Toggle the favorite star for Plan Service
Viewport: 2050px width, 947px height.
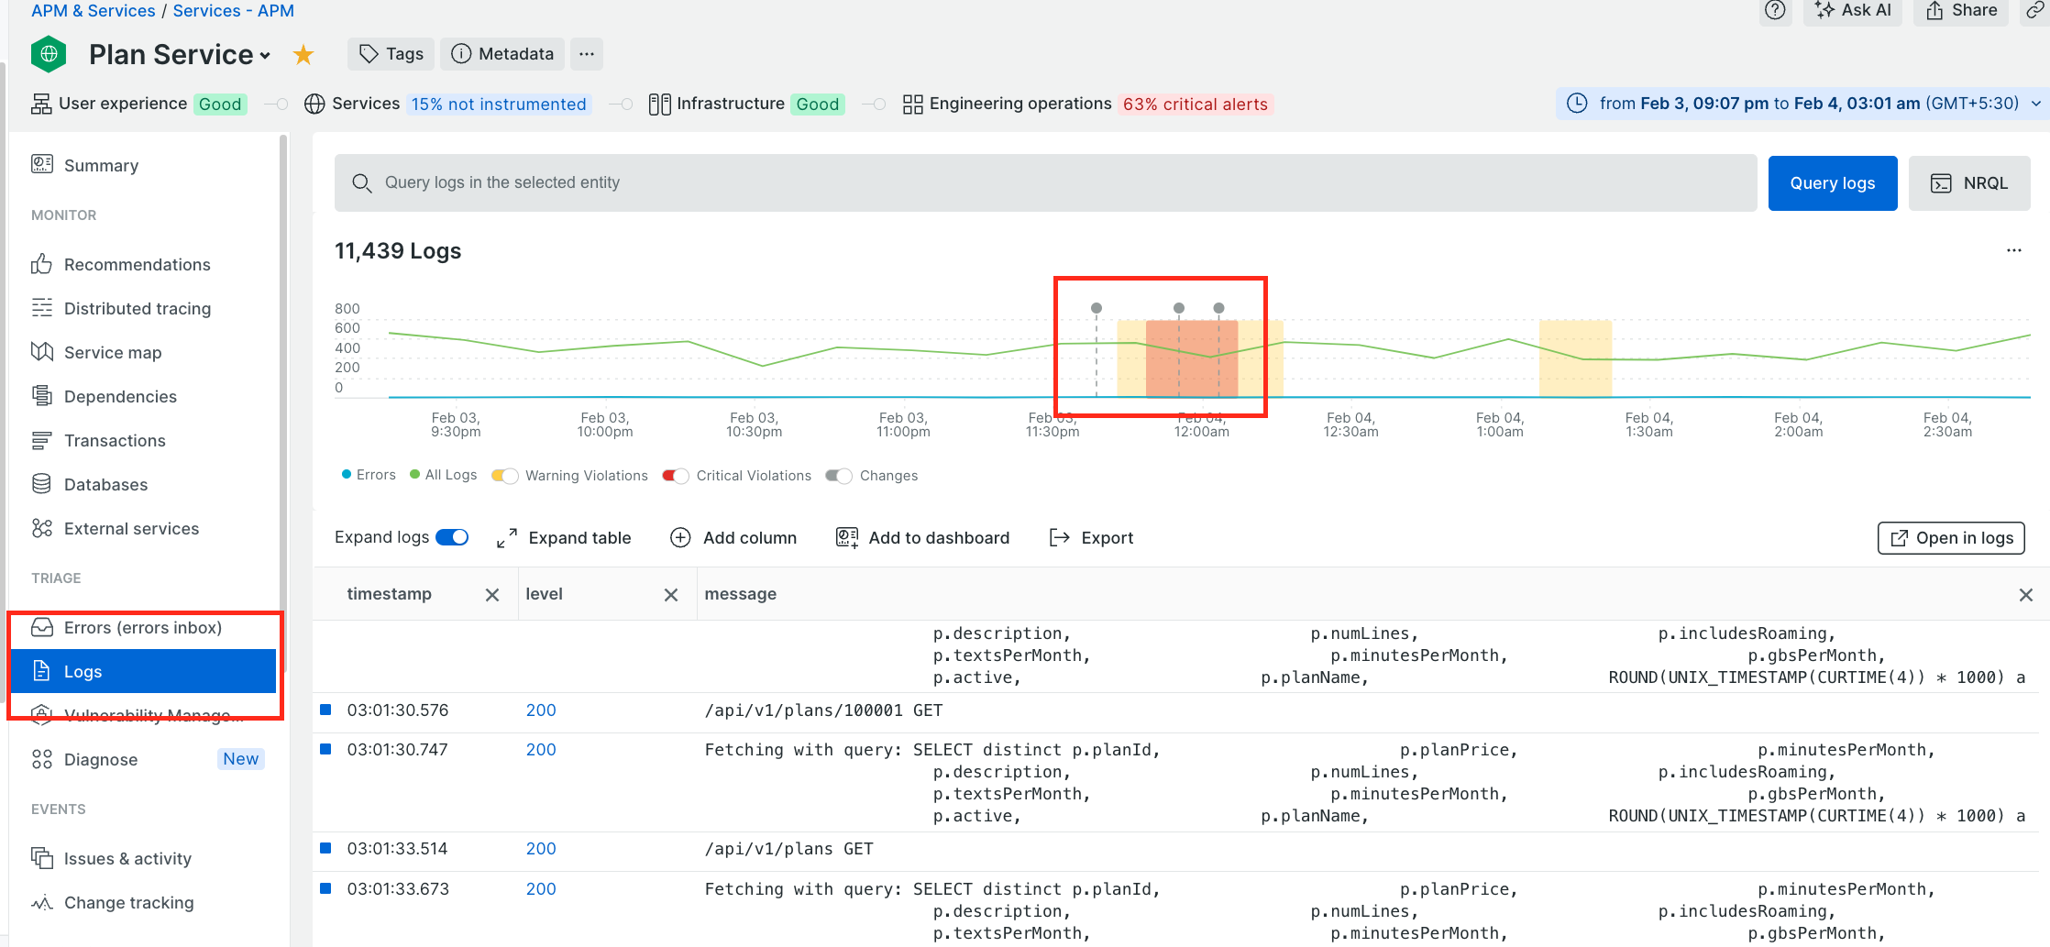point(303,55)
